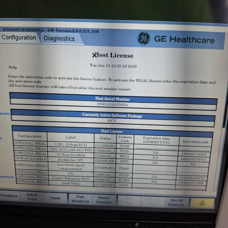Open Trends from the bottom bar

click(55, 198)
